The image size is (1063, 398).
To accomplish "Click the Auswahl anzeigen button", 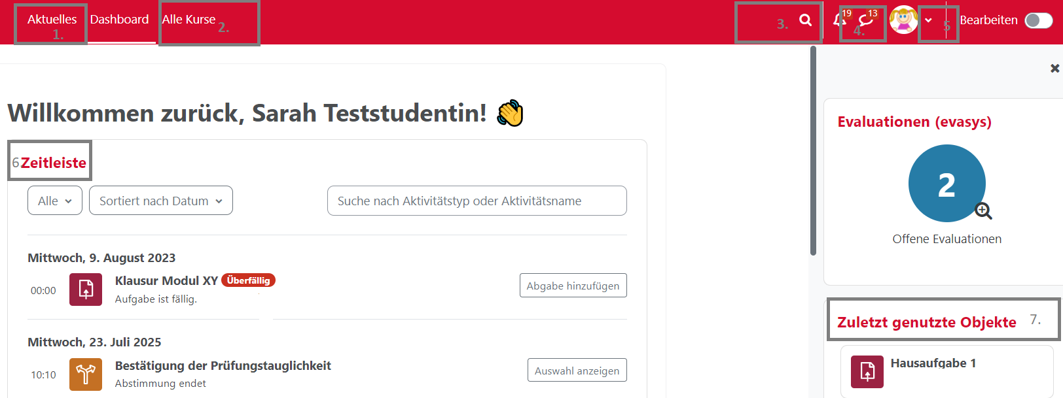I will tap(577, 371).
